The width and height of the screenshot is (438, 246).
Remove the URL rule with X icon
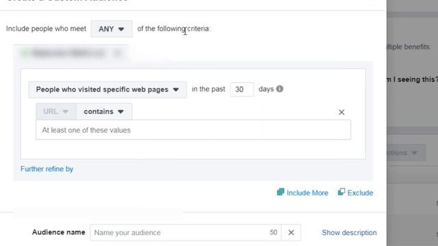coord(342,112)
